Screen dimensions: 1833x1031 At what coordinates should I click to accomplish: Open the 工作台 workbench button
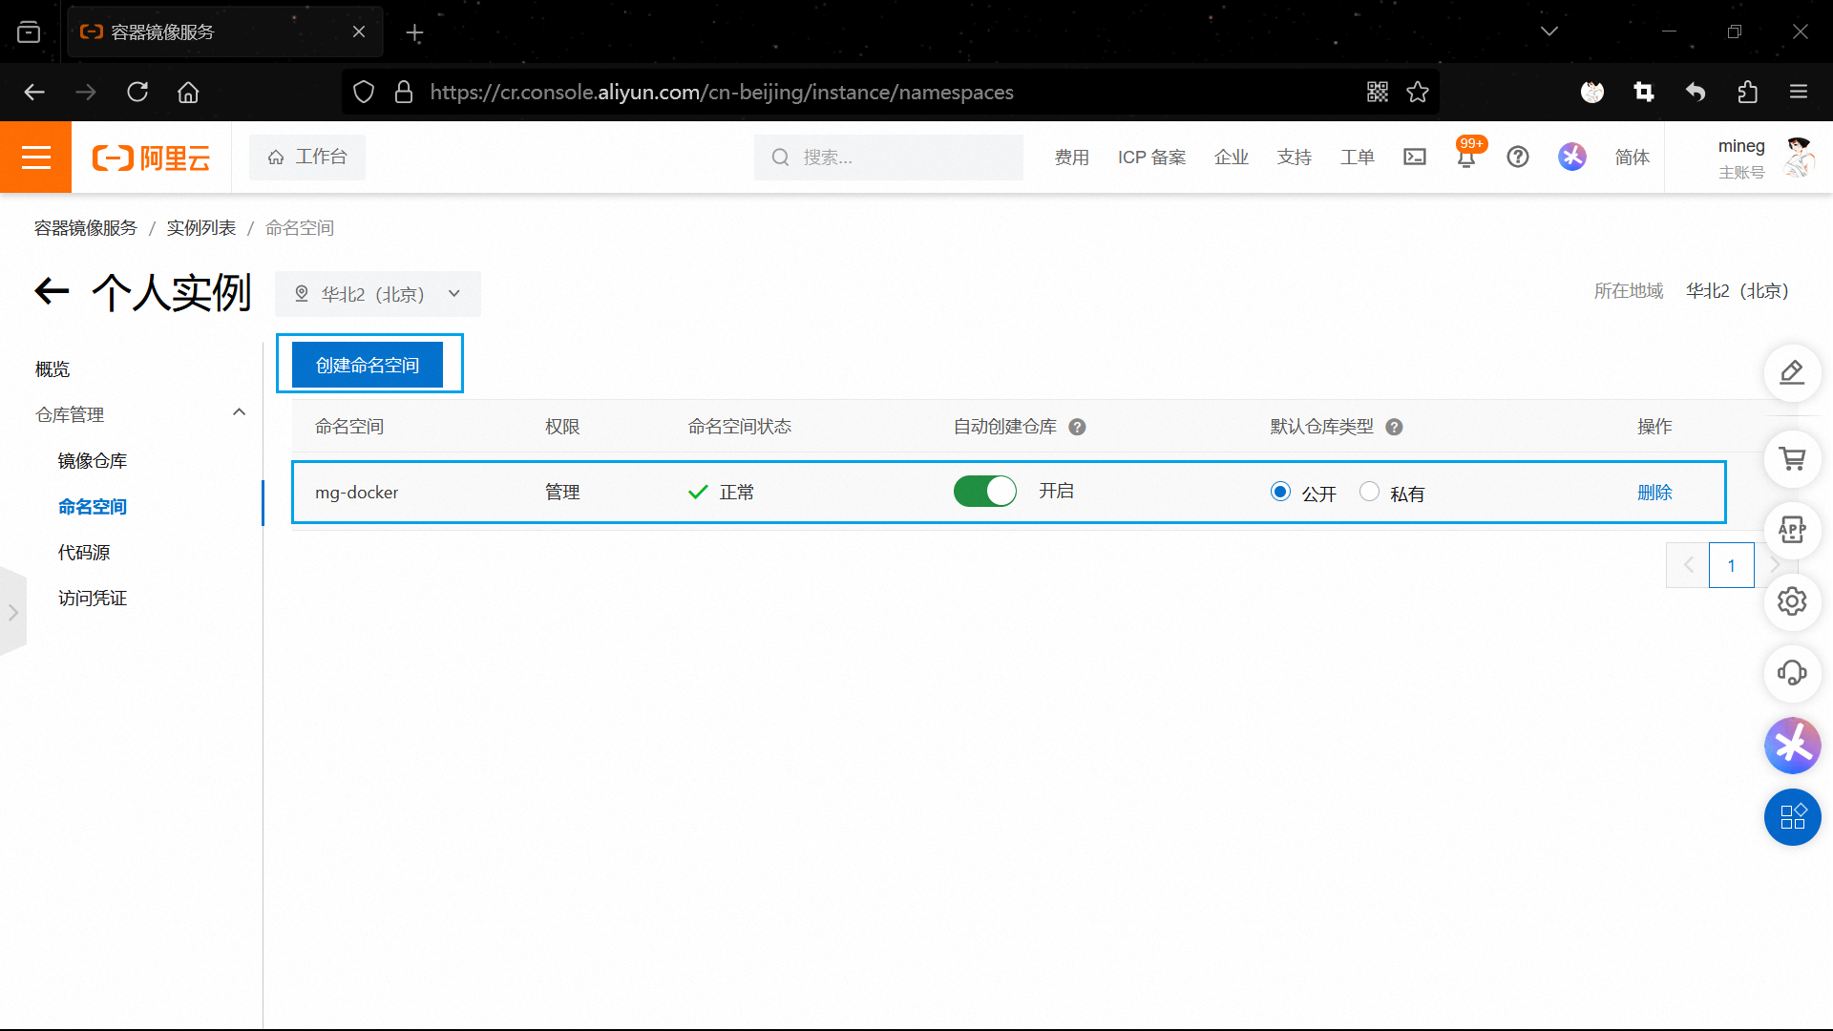[x=307, y=157]
